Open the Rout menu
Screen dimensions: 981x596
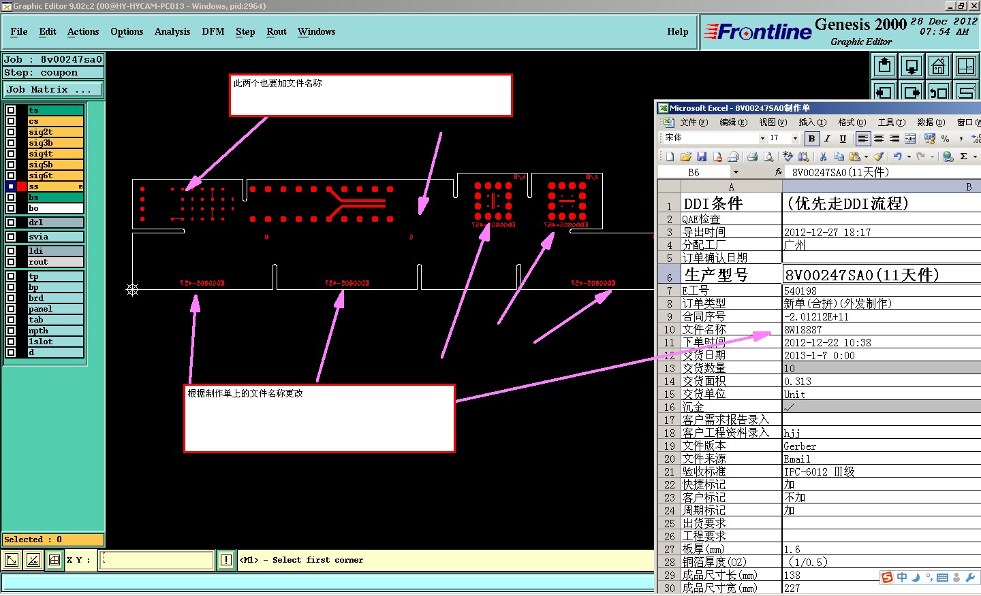click(277, 31)
